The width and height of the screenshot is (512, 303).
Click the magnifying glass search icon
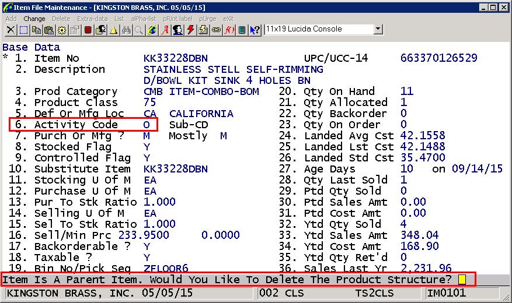click(x=139, y=30)
